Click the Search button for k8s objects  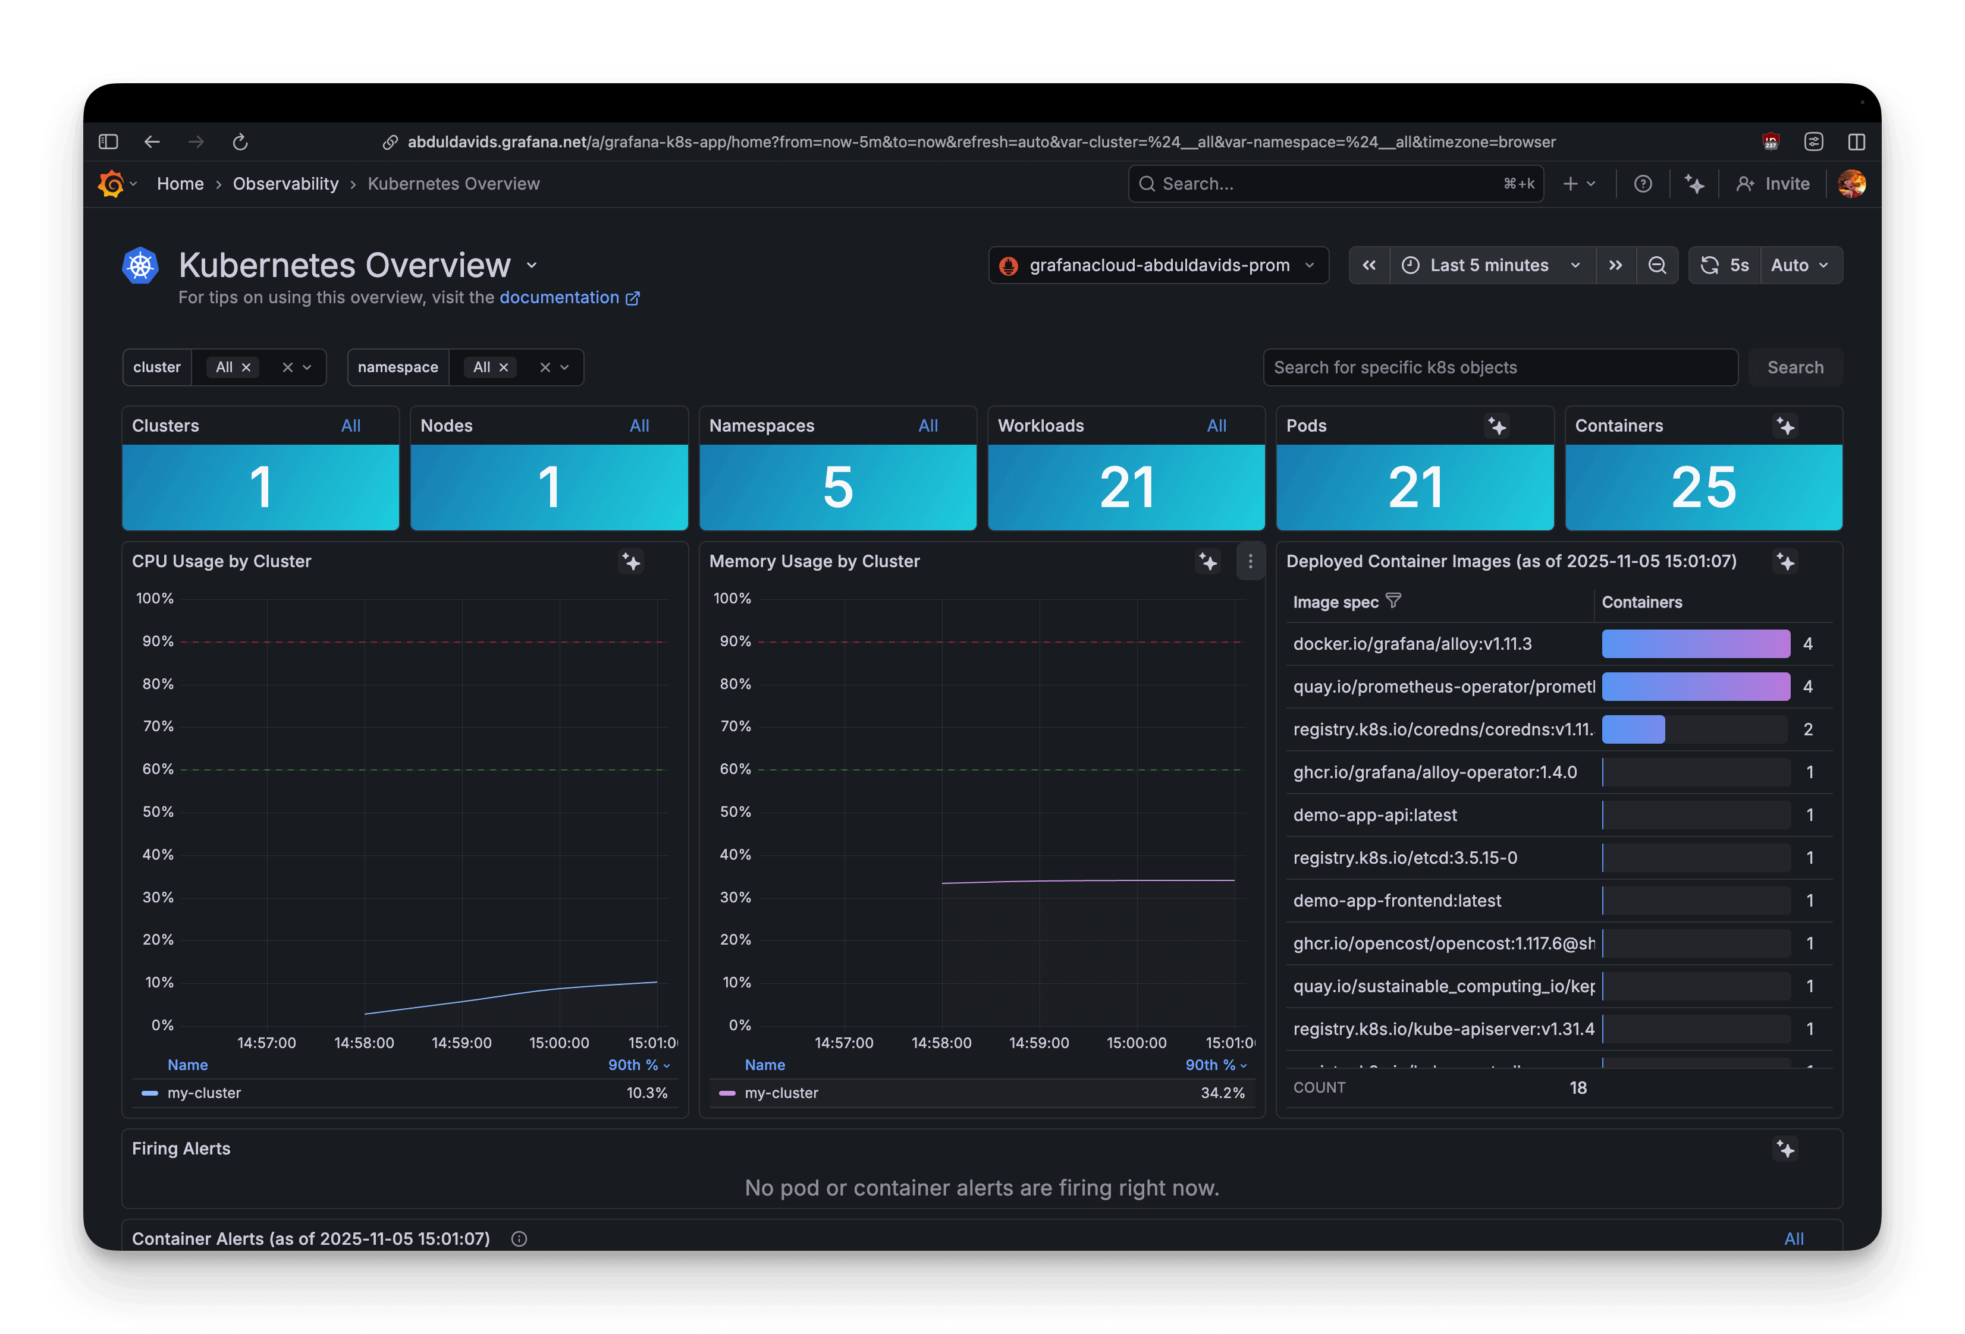point(1795,367)
